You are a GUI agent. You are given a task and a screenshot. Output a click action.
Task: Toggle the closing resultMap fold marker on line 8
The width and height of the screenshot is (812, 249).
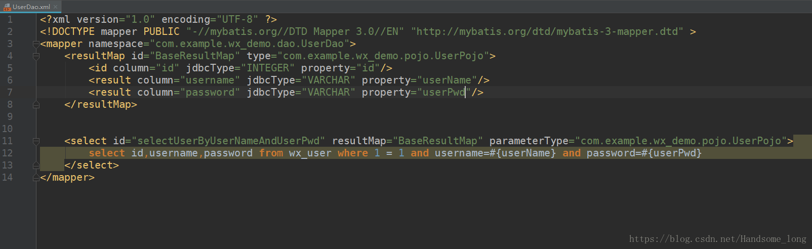36,105
